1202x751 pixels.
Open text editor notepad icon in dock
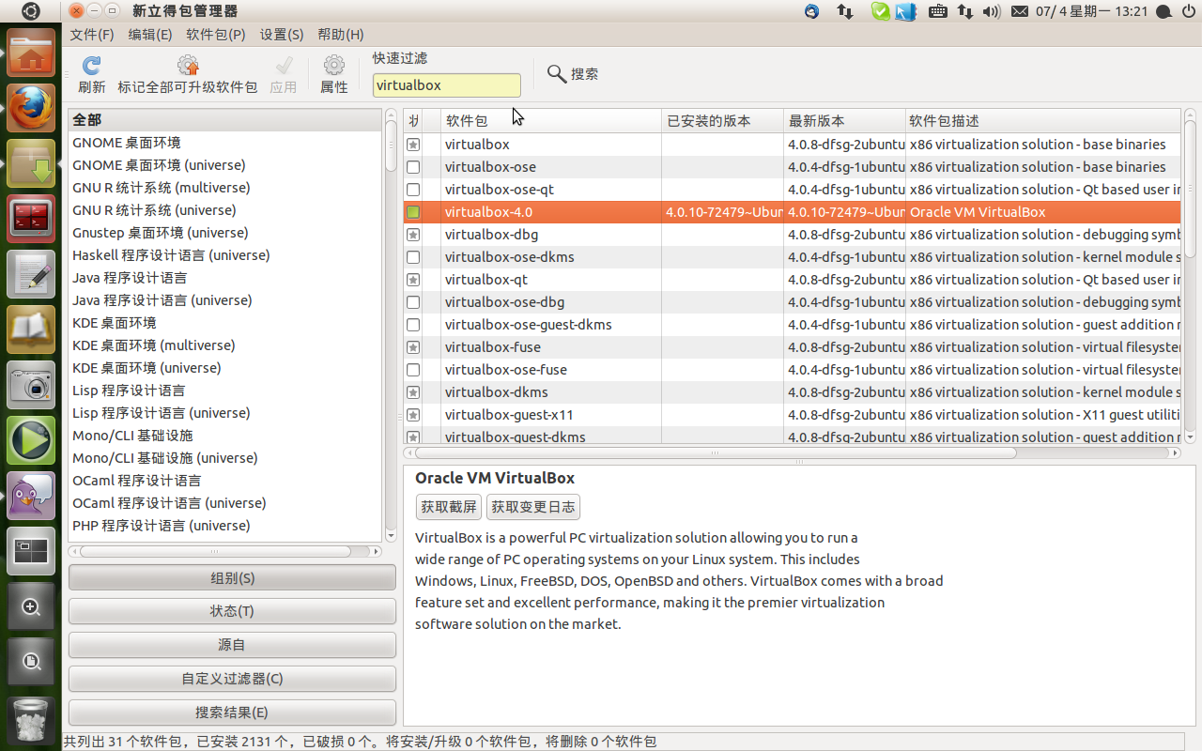click(31, 275)
